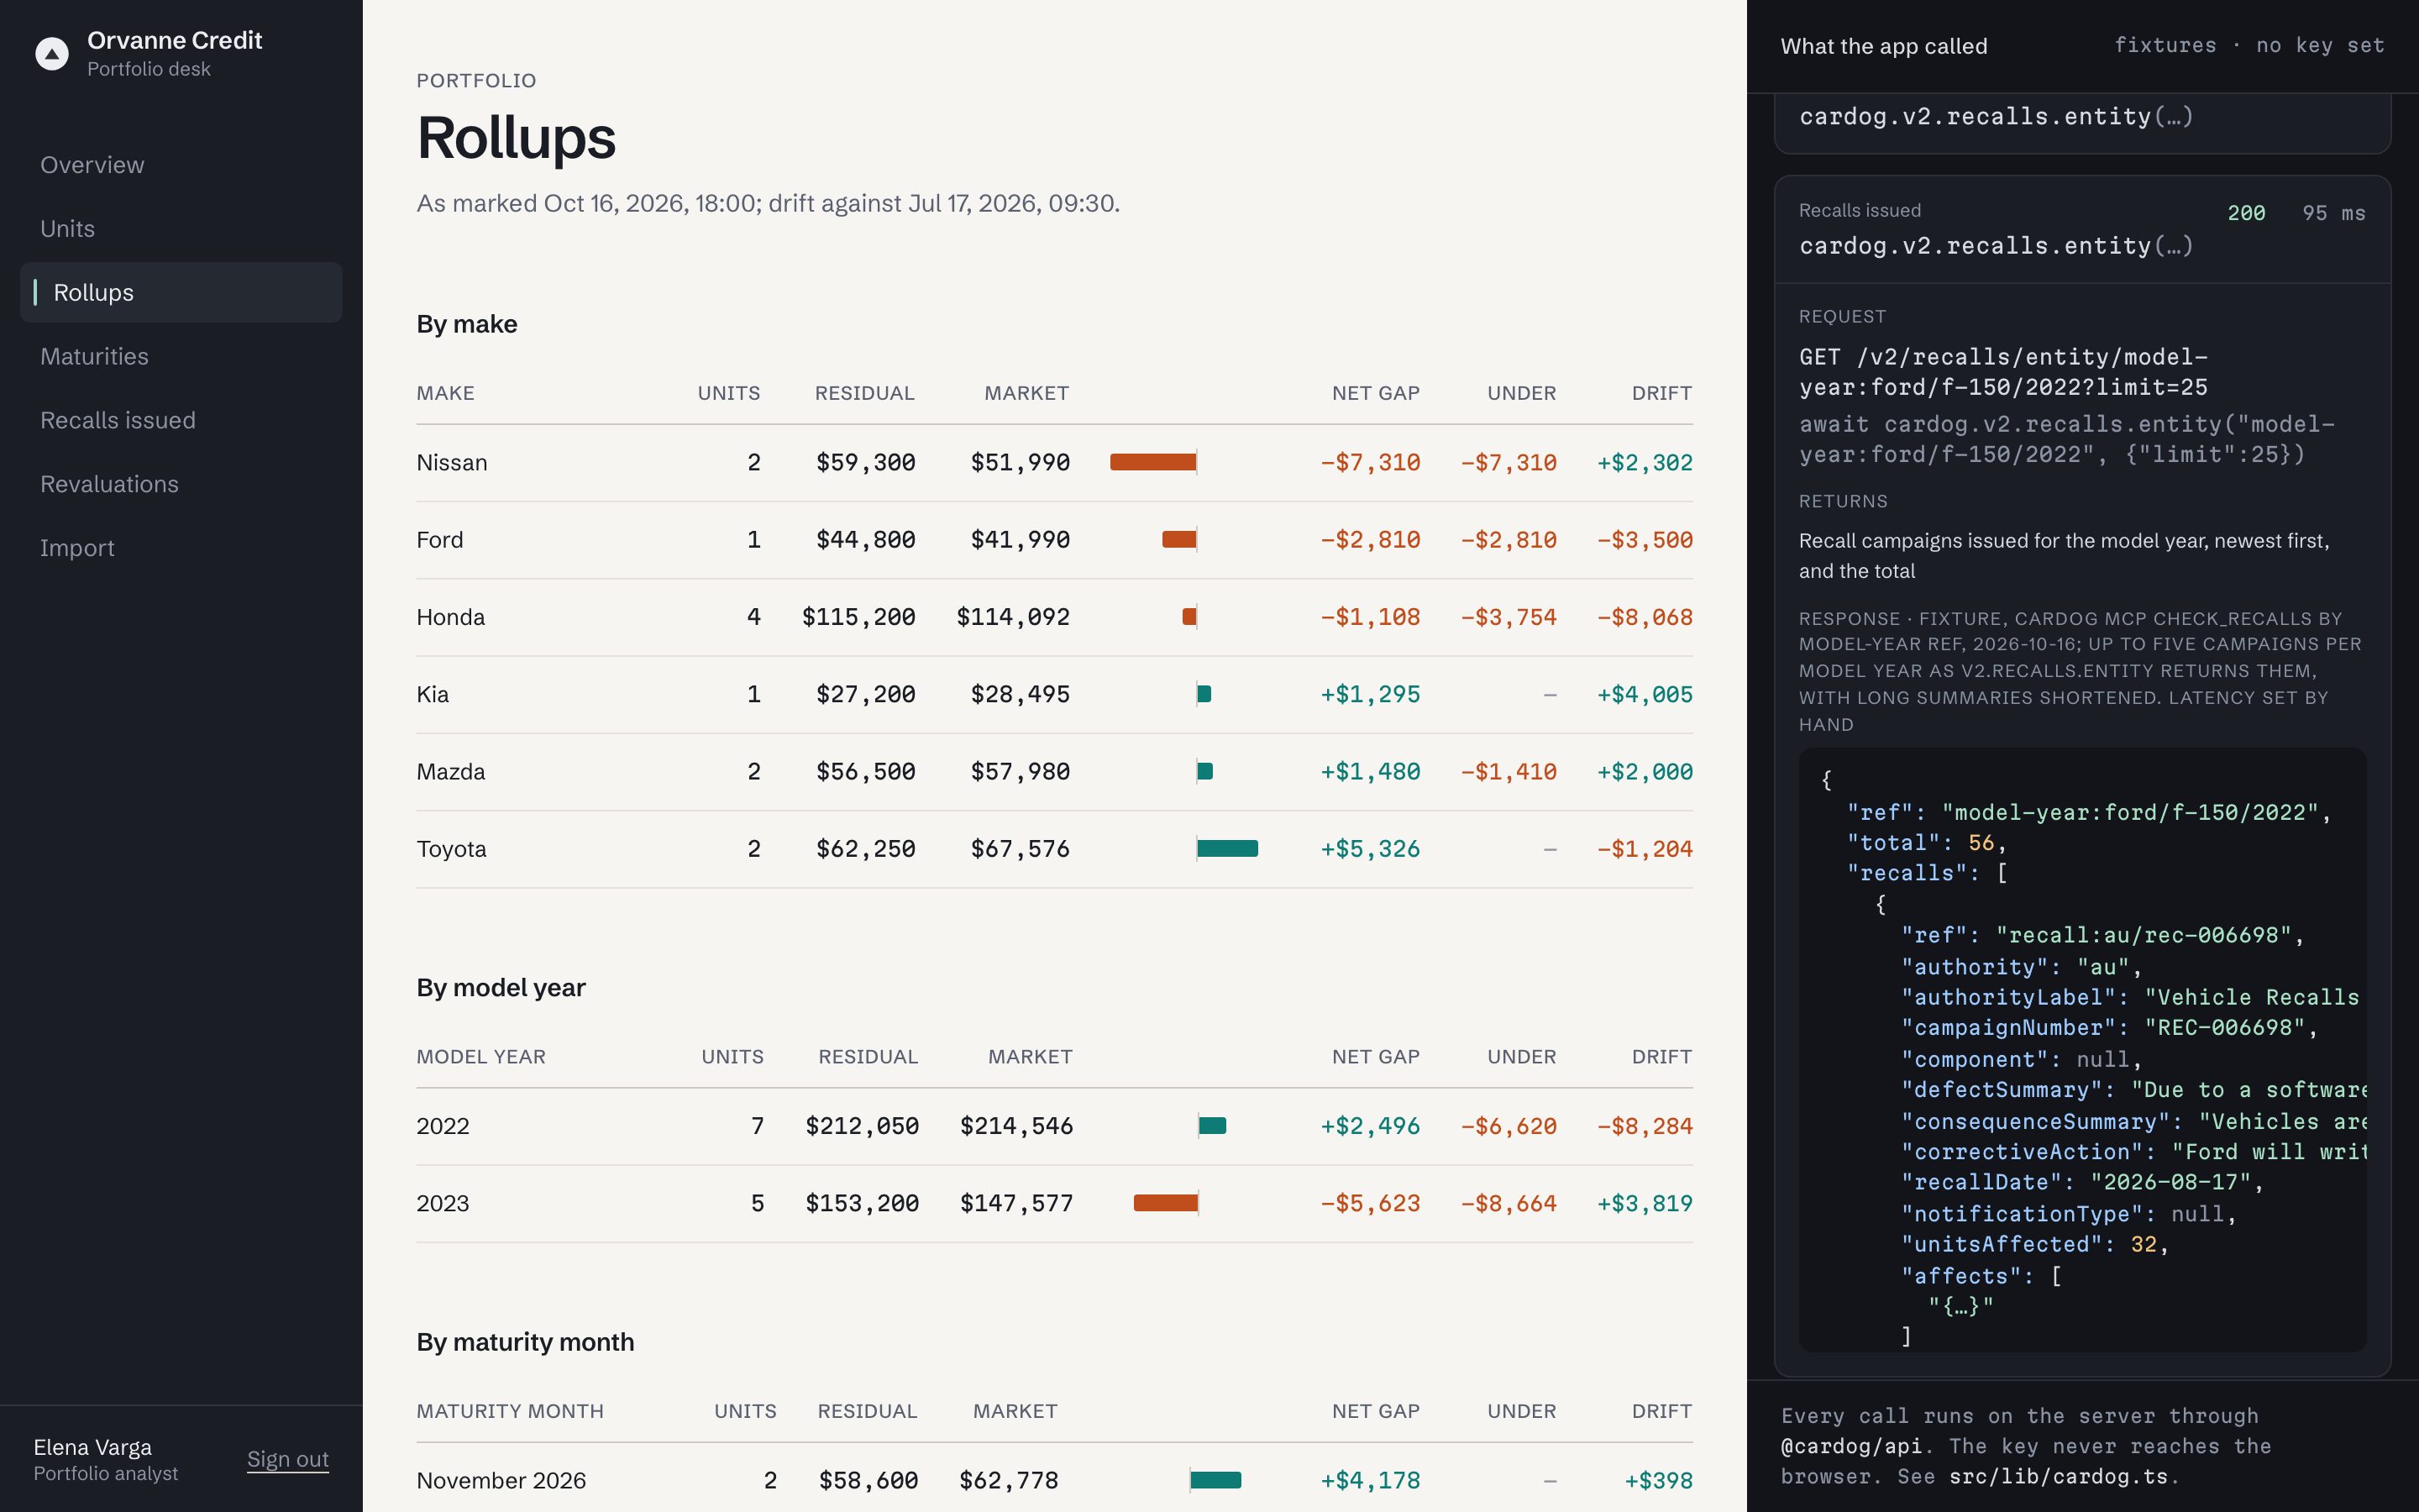Click the "total": 56 JSON line

click(x=1926, y=843)
